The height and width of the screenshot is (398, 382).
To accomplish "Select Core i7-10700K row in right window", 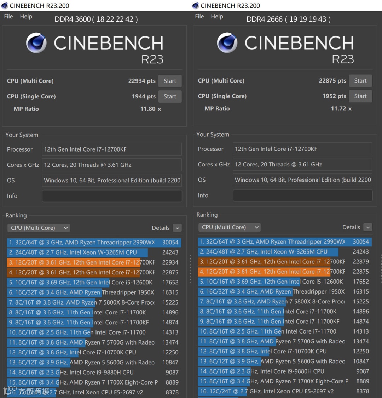I will [x=285, y=351].
